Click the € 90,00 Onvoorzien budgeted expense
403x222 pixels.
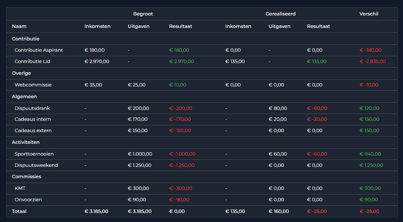point(137,200)
